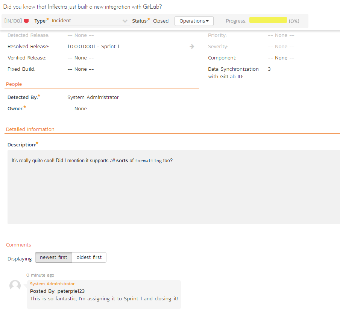Open the System Administrator link in the comment
This screenshot has height=312, width=340.
[52, 284]
